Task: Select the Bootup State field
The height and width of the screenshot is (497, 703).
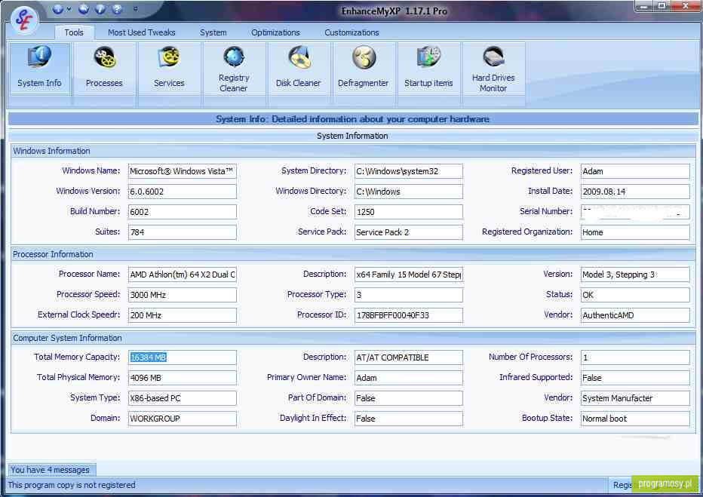Action: tap(635, 419)
